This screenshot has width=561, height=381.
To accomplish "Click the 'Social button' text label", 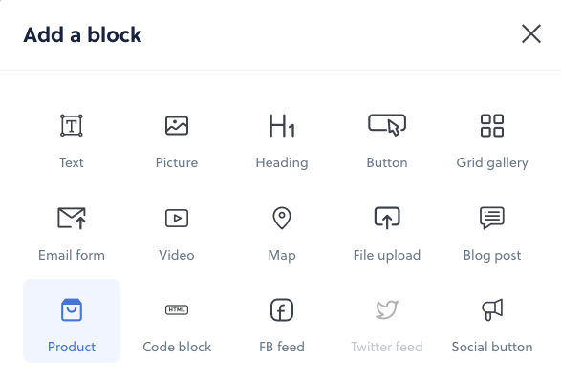I will coord(492,347).
